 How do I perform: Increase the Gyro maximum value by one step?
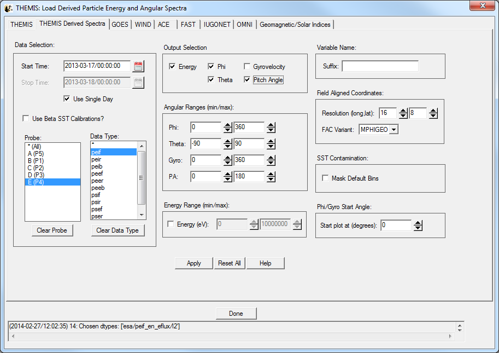[271, 158]
